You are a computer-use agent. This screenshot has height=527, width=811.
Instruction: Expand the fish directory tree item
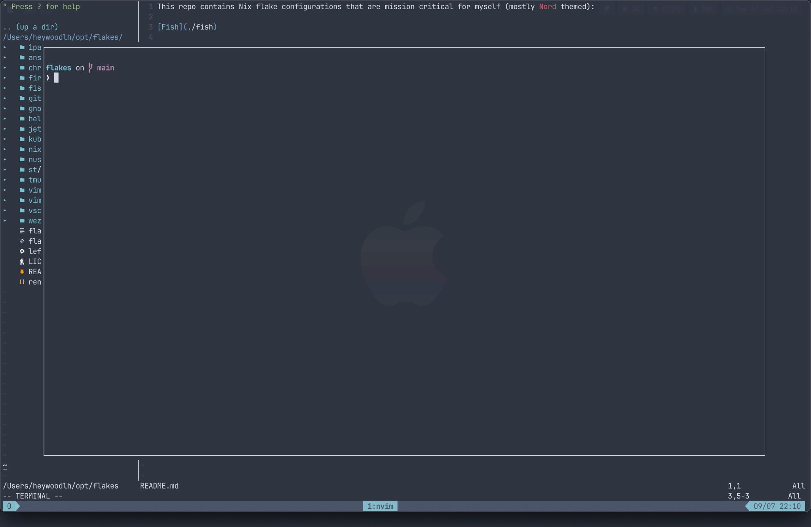5,88
